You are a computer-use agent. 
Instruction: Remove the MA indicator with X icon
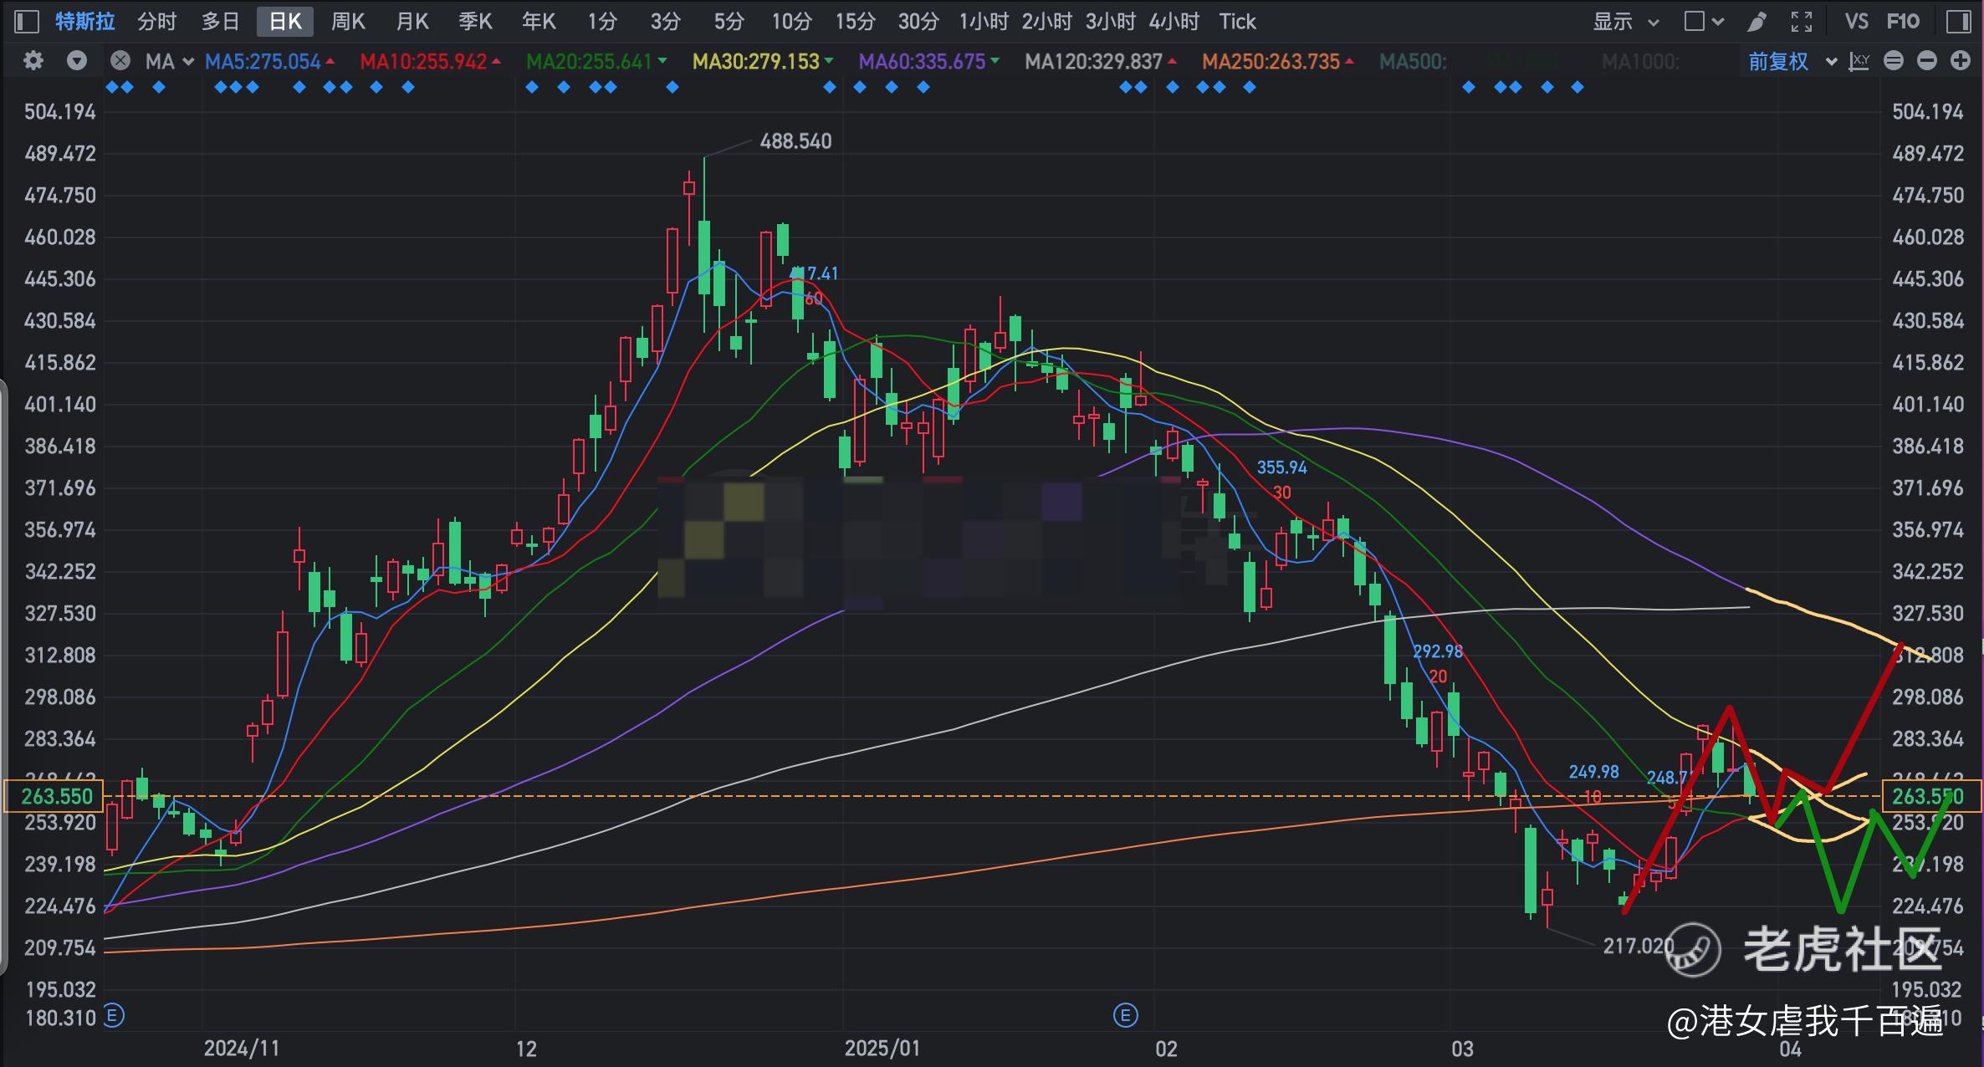[120, 61]
